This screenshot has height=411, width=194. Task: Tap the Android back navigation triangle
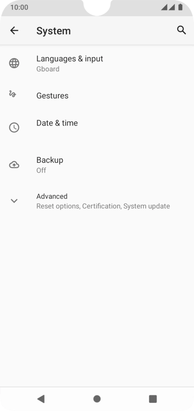click(x=41, y=399)
